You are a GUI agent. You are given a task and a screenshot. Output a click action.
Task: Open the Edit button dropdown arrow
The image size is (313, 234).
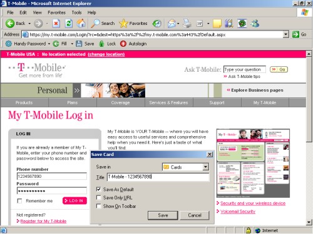(208, 24)
